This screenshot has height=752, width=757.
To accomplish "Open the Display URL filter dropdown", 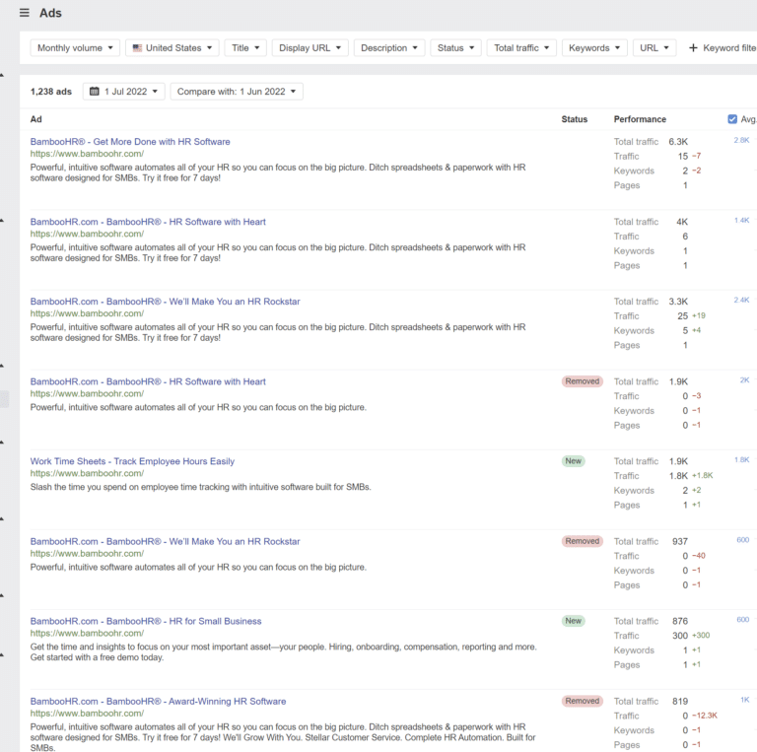I will point(310,47).
